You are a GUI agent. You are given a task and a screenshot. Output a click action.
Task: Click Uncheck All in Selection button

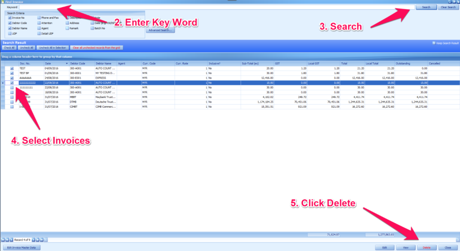[x=53, y=48]
